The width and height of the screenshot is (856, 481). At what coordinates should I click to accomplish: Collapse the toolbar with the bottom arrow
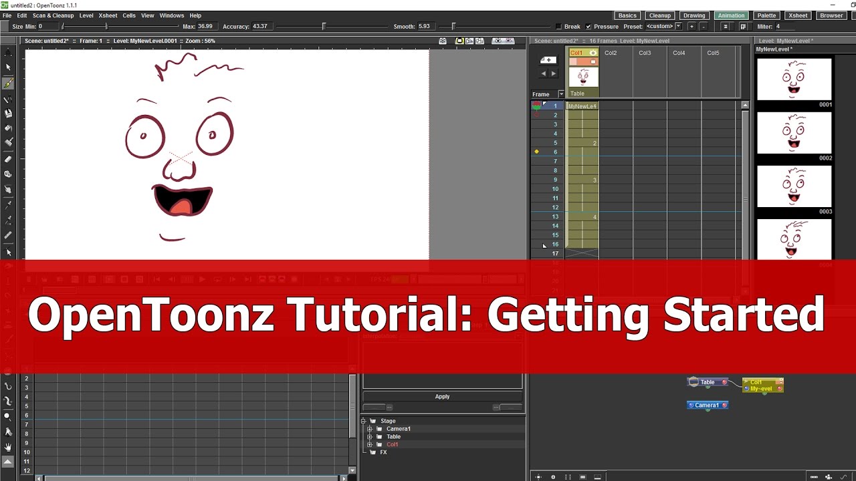pos(8,462)
